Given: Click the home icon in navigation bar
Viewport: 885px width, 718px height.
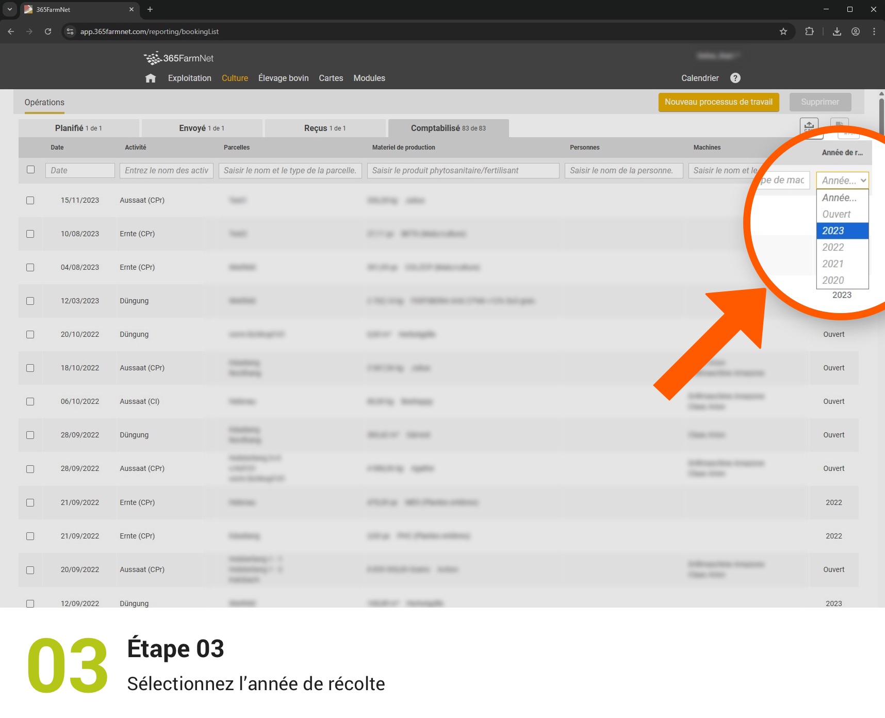Looking at the screenshot, I should 151,78.
